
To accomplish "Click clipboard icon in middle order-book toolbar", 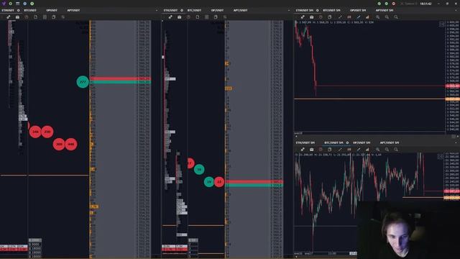I will (216, 17).
